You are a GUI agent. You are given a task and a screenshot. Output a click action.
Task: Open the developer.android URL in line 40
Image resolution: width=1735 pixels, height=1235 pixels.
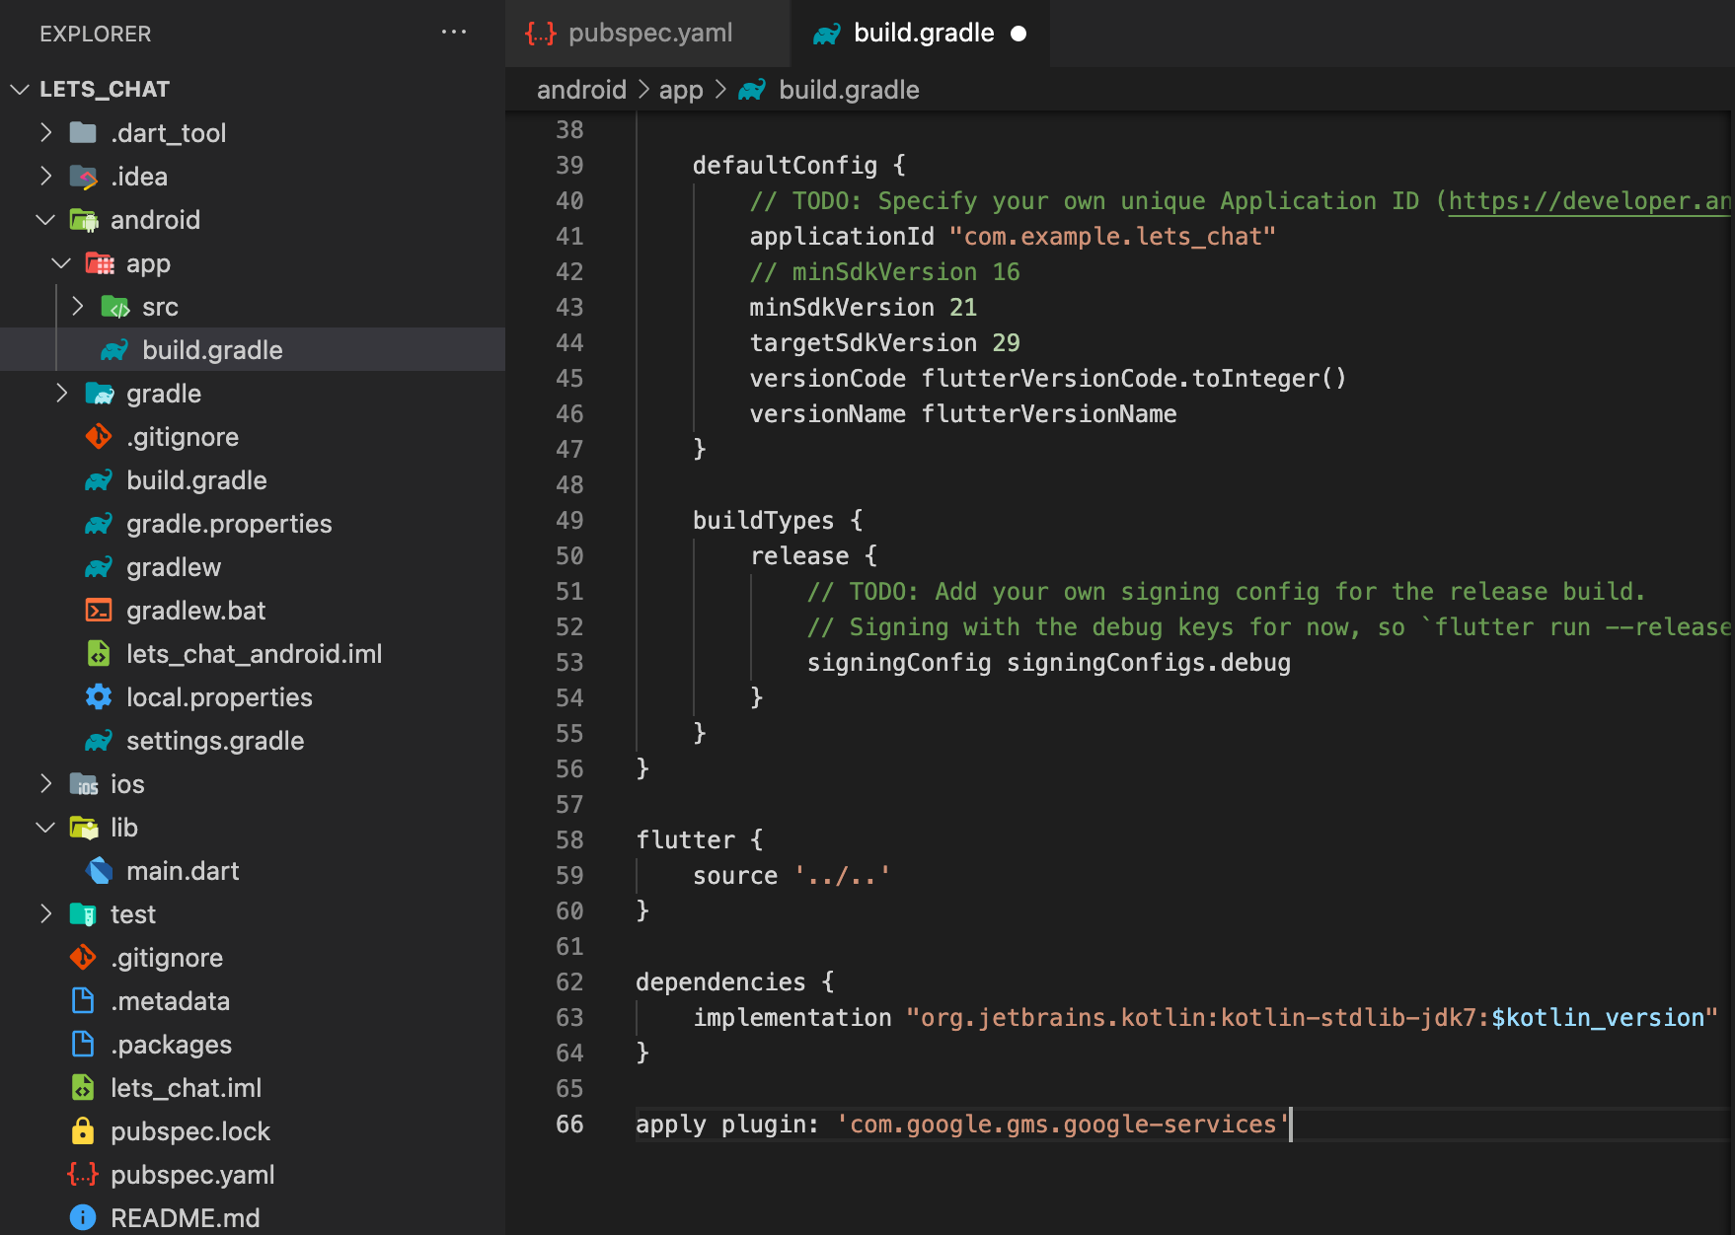[x=1589, y=201]
